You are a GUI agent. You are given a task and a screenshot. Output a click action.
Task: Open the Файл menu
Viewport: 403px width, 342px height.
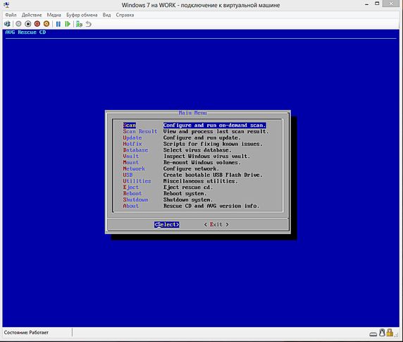pos(11,15)
